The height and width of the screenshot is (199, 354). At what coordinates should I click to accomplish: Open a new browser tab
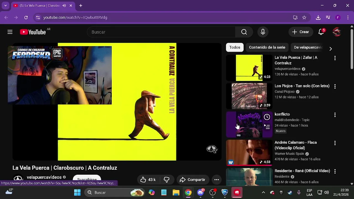coord(81,6)
